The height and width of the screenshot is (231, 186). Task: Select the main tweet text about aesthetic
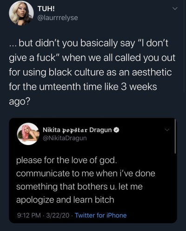point(92,73)
